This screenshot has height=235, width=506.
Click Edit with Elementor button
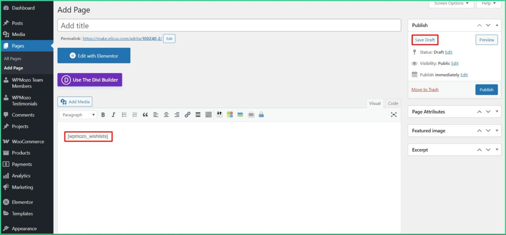pos(94,56)
